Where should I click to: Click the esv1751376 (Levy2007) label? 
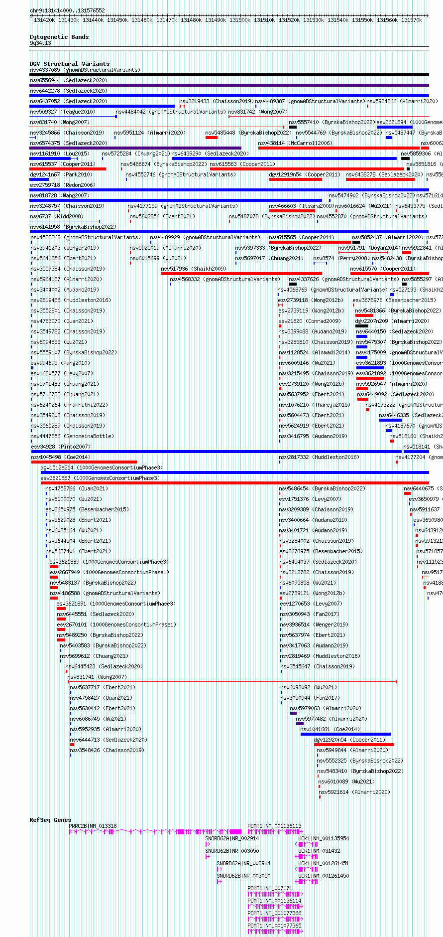(x=311, y=499)
